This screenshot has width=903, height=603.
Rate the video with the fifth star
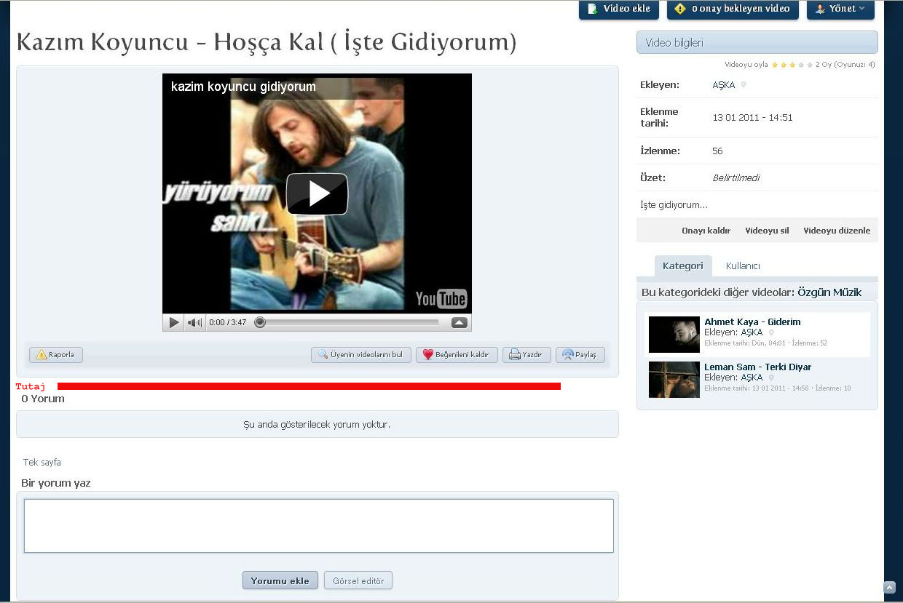point(810,65)
